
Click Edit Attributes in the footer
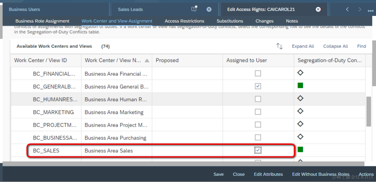click(268, 174)
